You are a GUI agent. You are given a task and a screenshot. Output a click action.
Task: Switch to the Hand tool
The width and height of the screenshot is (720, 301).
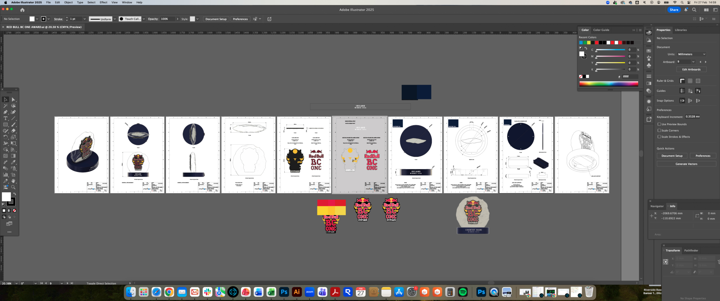pyautogui.click(x=13, y=181)
